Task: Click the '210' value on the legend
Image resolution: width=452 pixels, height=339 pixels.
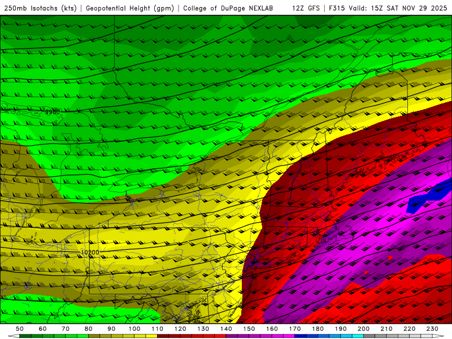Action: pyautogui.click(x=386, y=329)
